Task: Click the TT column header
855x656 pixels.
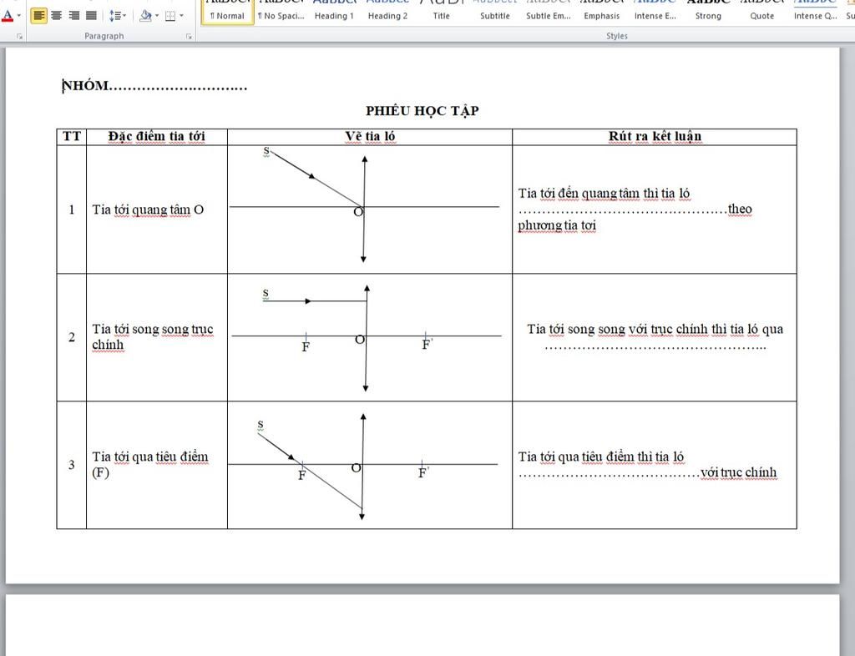Action: coord(72,136)
